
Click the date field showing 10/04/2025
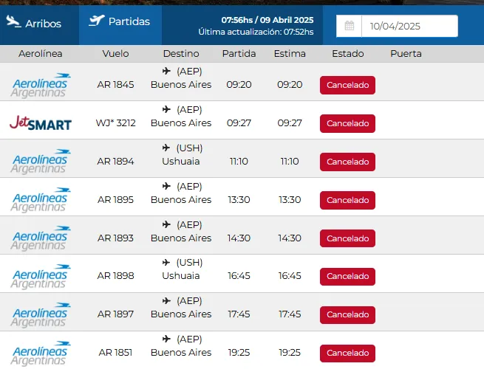[x=409, y=26]
